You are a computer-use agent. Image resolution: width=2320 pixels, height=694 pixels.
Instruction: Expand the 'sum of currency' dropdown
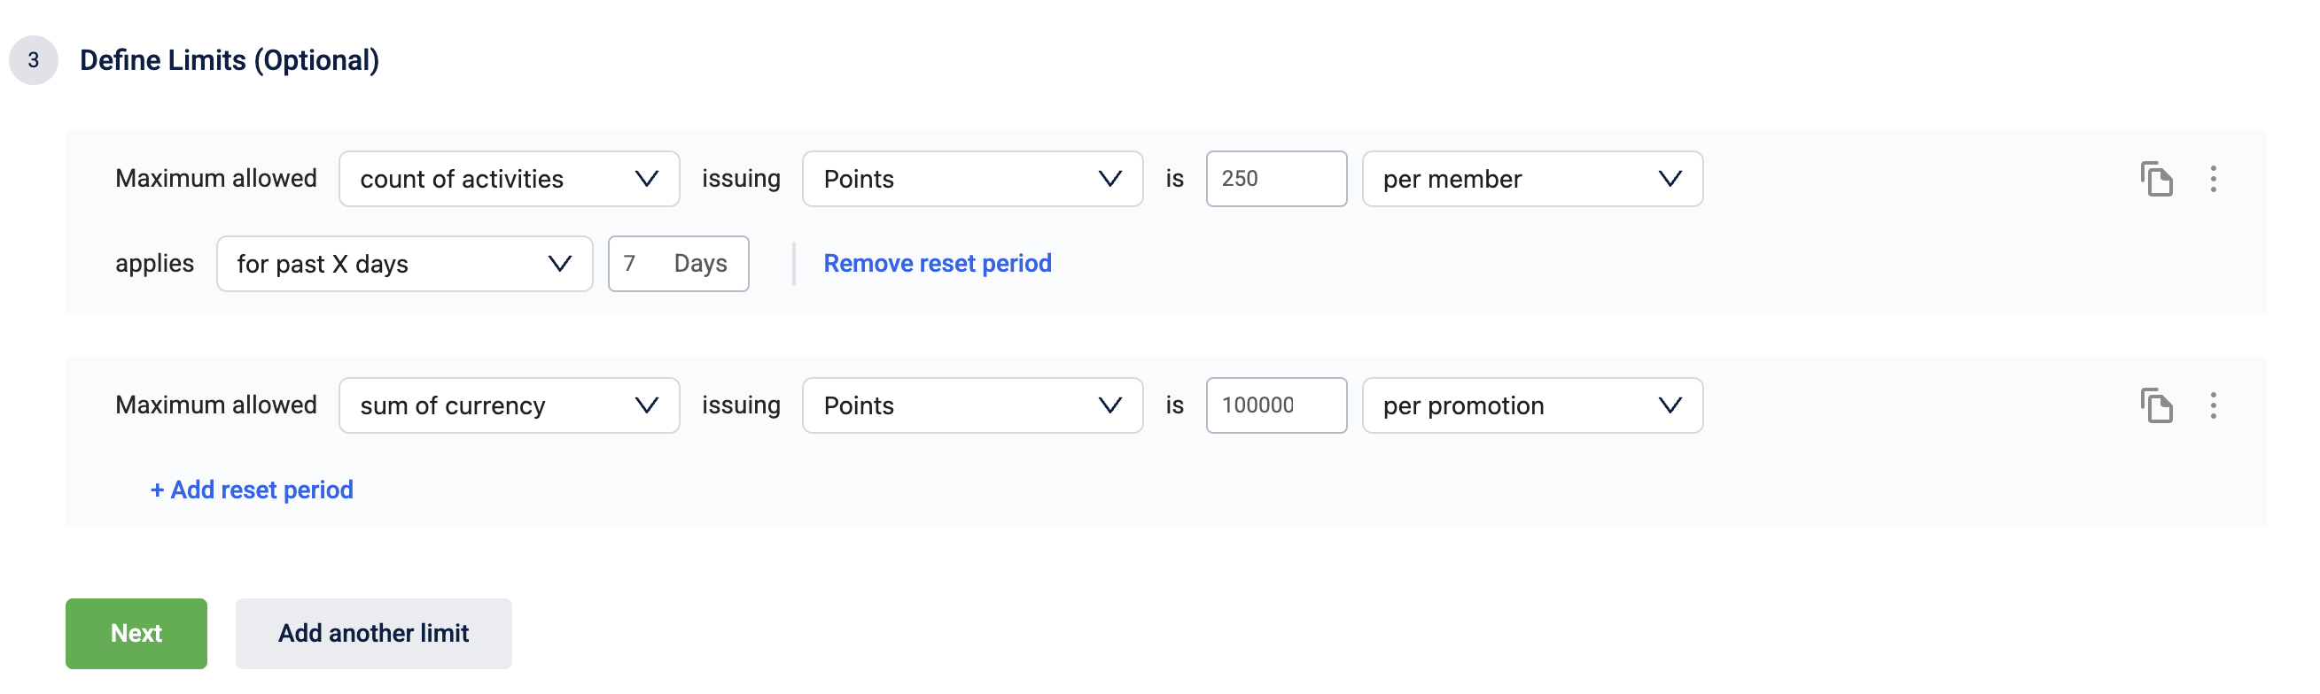tap(509, 406)
